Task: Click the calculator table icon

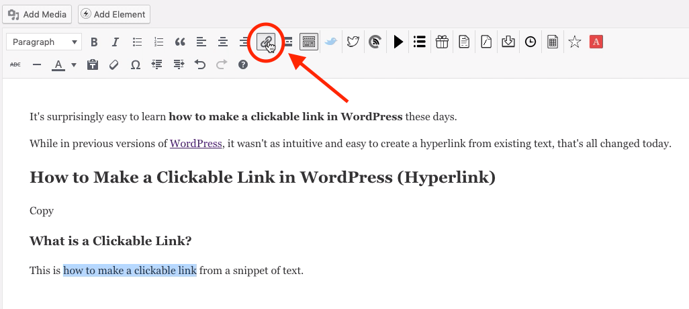Action: point(553,42)
